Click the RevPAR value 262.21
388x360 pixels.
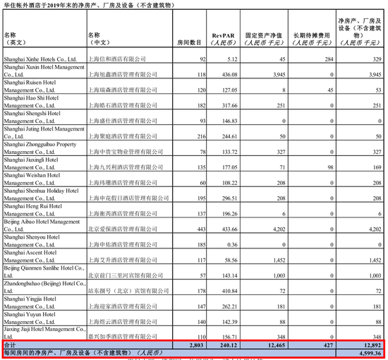point(230,306)
